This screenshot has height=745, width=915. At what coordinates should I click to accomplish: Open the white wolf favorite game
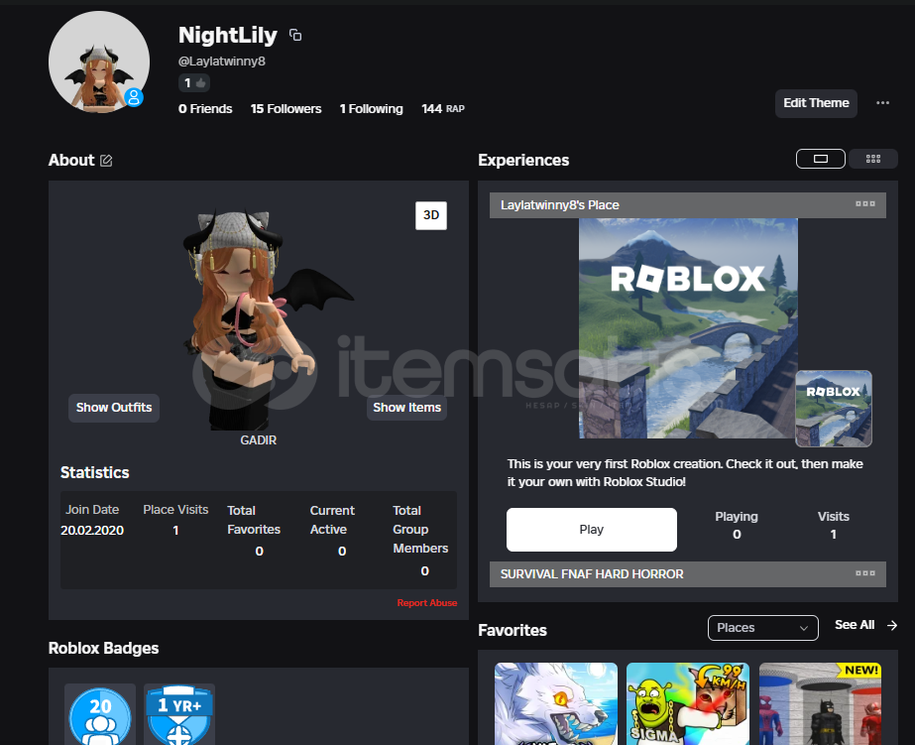[555, 703]
